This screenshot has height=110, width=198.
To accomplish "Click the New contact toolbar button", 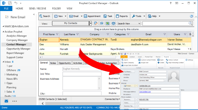I will coord(59,16).
